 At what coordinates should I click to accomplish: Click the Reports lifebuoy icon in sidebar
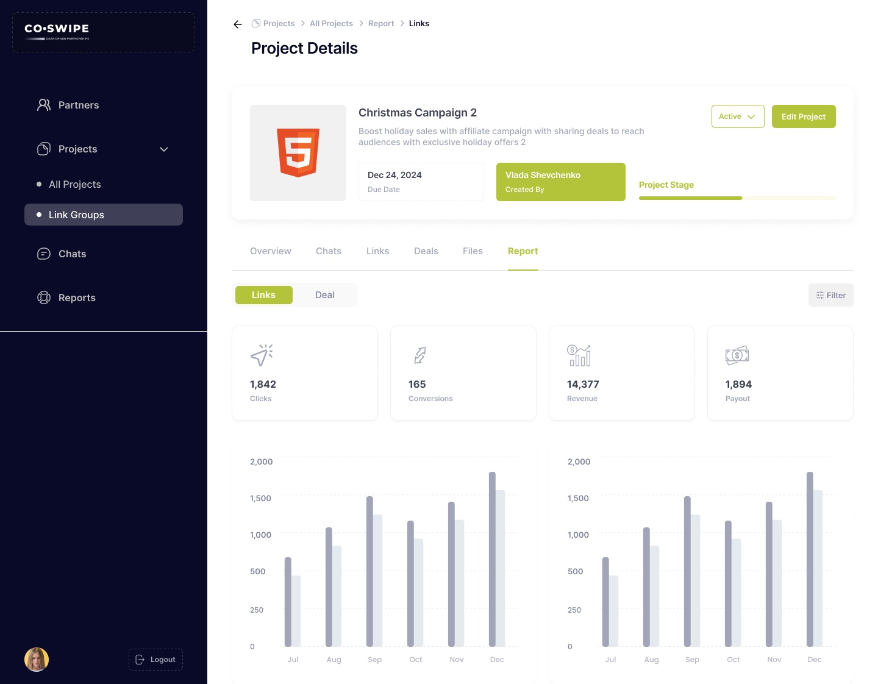(x=44, y=297)
